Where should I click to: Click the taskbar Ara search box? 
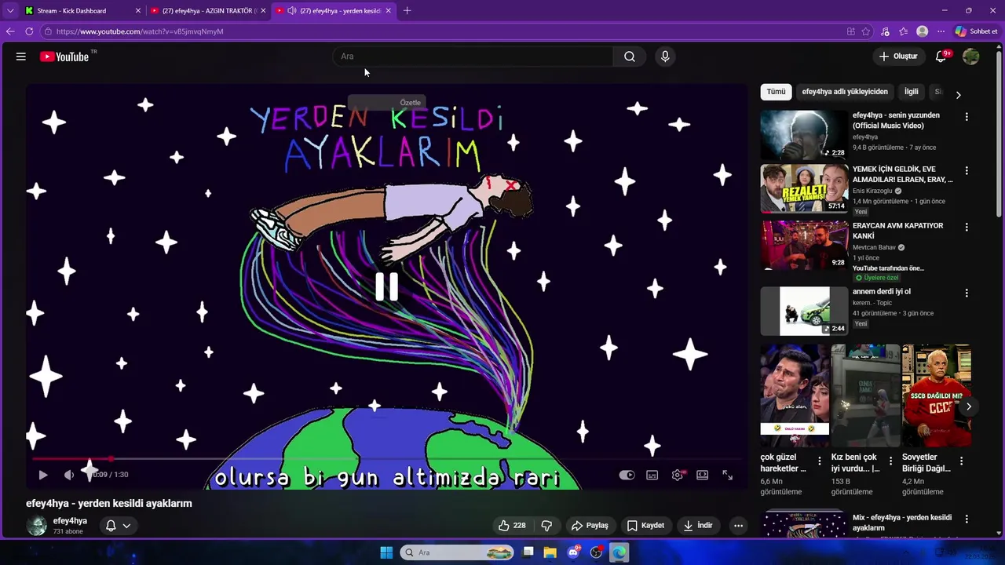click(458, 552)
